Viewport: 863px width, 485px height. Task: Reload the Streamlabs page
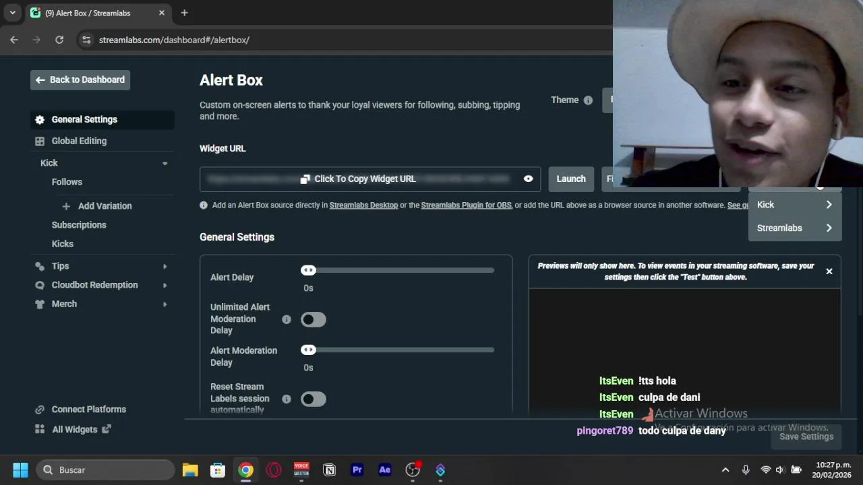pos(59,40)
